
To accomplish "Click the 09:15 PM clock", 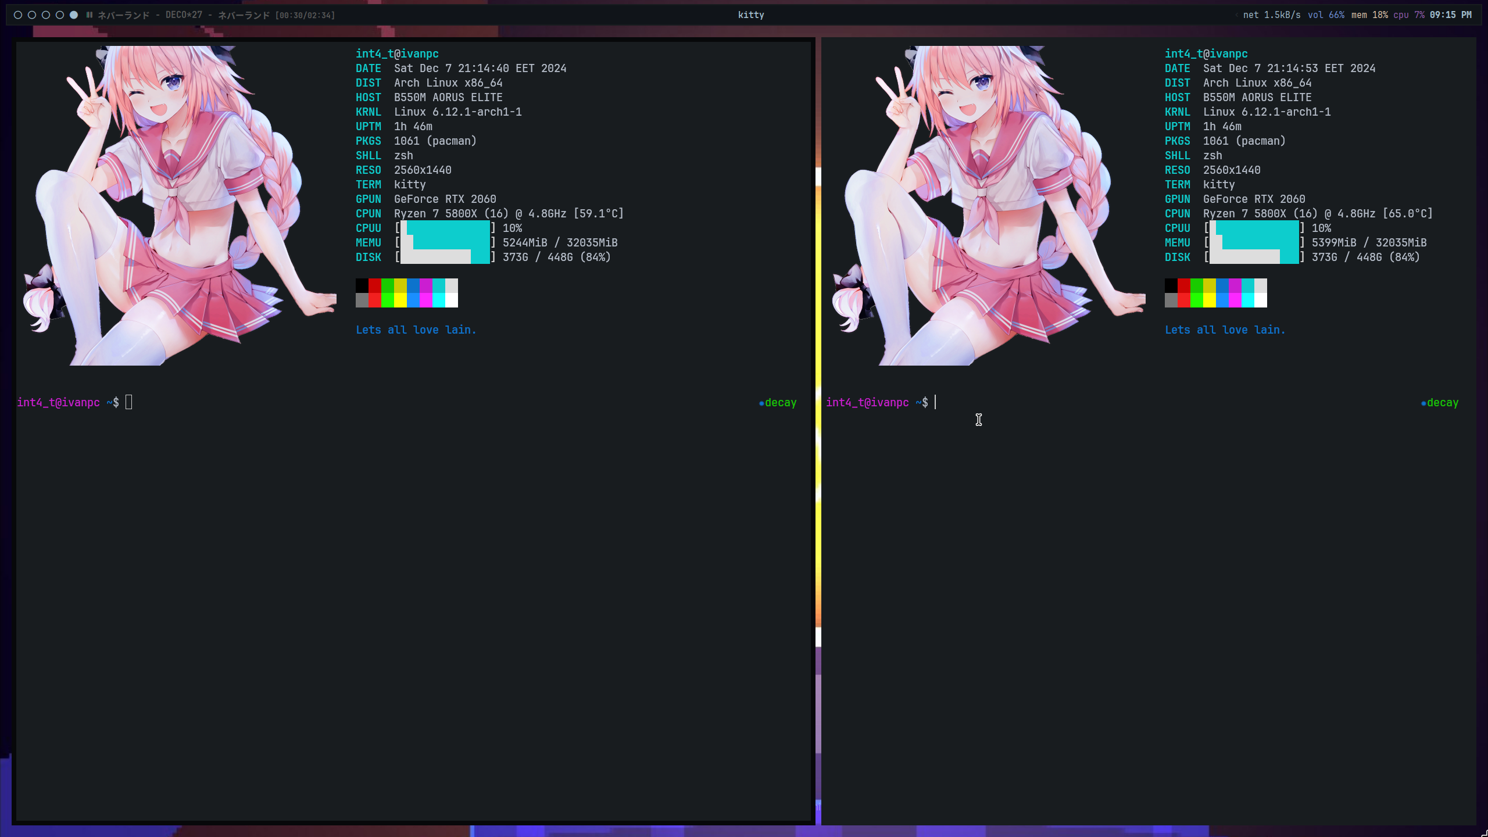I will pos(1450,15).
